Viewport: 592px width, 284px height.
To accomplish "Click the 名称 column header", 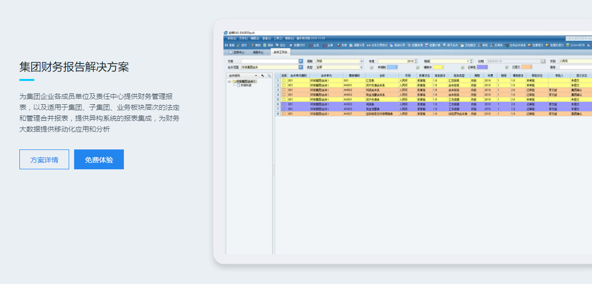I will [382, 75].
